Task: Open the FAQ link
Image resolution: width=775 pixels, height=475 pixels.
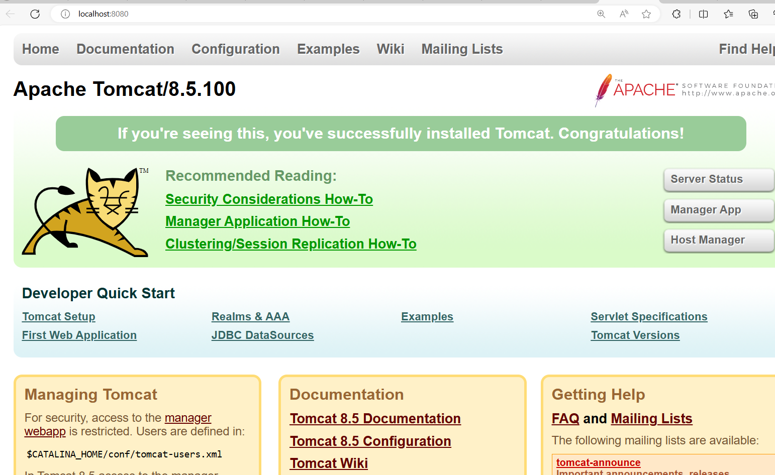Action: (565, 419)
